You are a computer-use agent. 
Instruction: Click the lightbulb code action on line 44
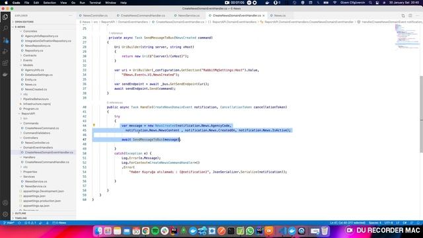tap(94, 125)
